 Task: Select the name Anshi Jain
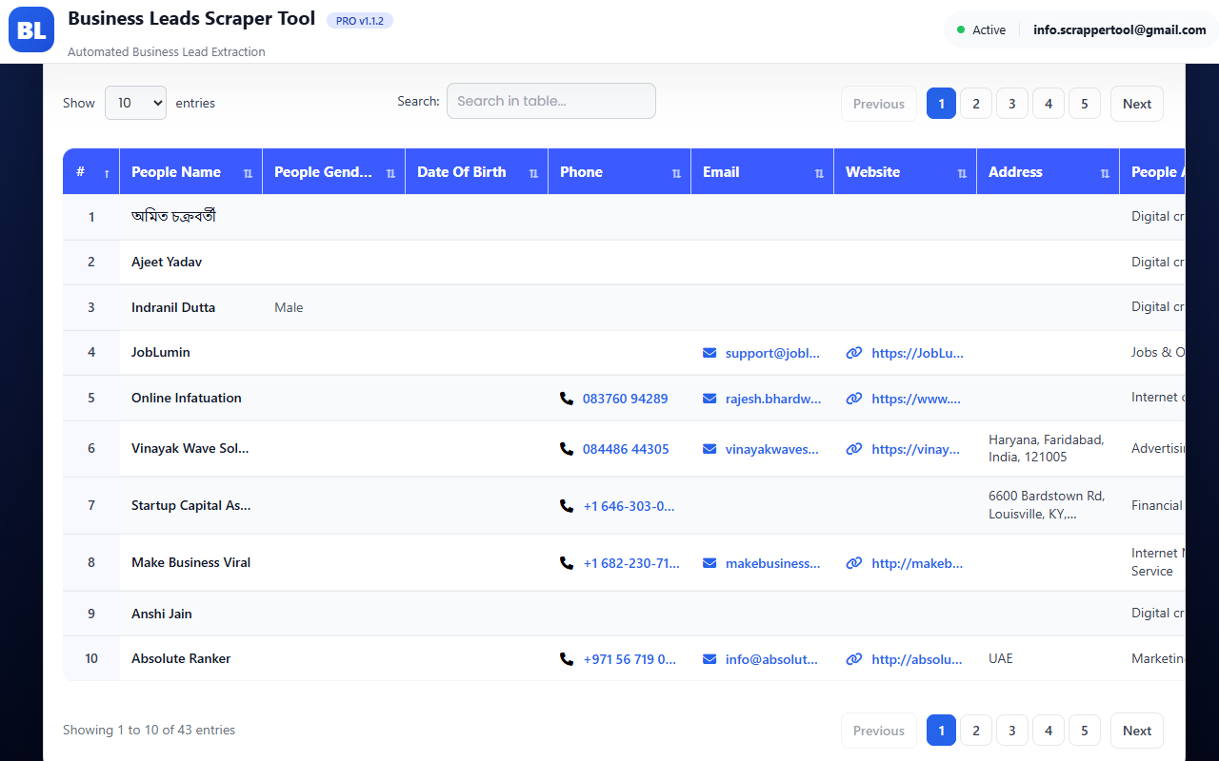(162, 614)
